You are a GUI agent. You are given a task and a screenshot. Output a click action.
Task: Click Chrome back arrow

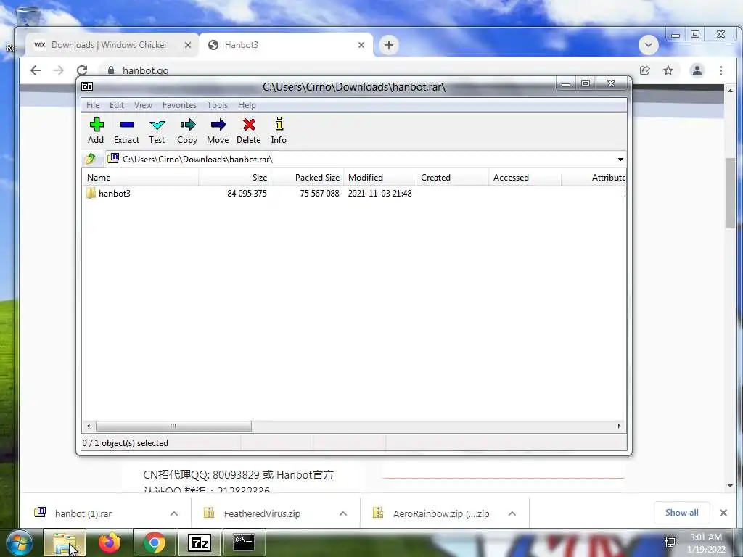tap(36, 70)
